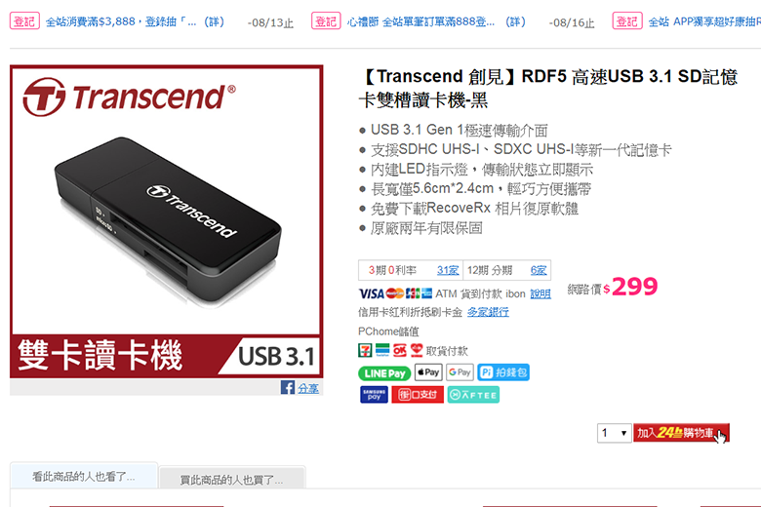The image size is (761, 507).
Task: Click the AFTEE payment icon
Action: point(473,395)
